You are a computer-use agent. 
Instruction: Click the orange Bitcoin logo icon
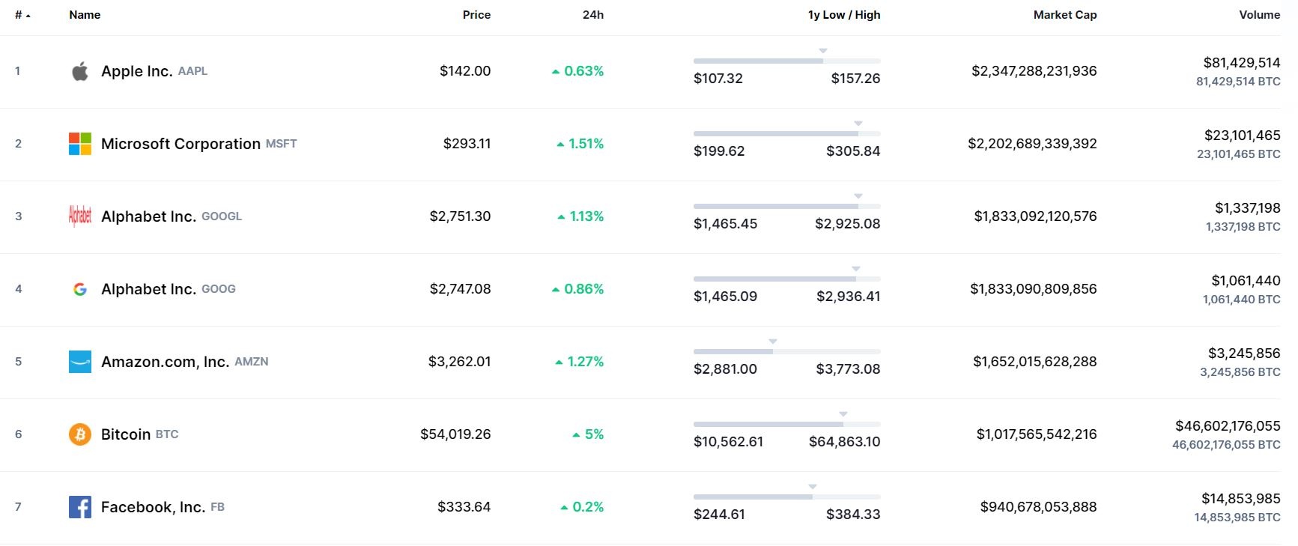pyautogui.click(x=80, y=434)
